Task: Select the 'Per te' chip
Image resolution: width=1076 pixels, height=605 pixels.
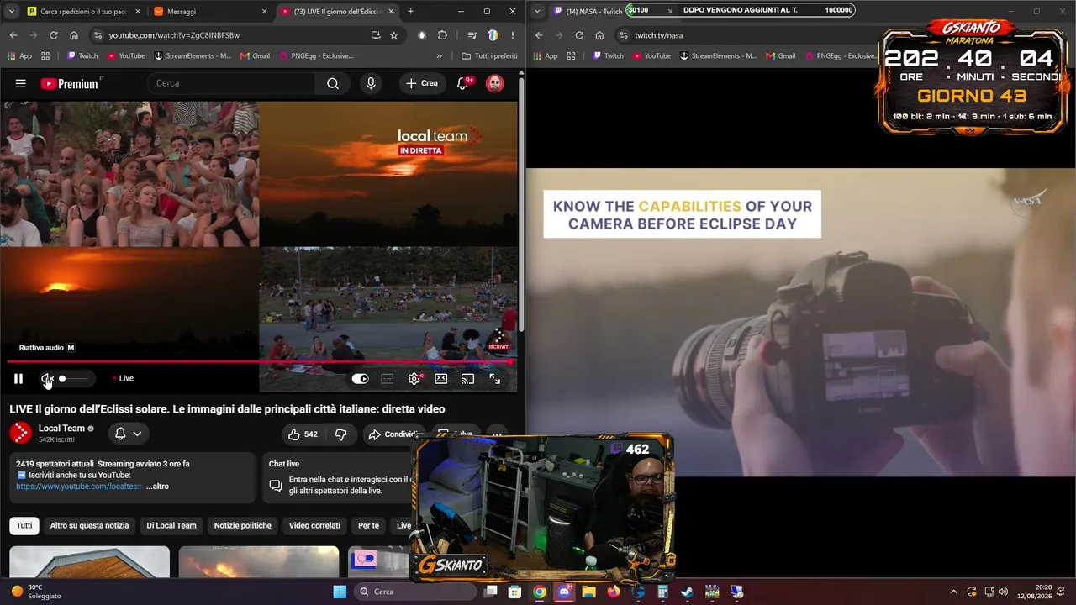Action: [x=368, y=526]
